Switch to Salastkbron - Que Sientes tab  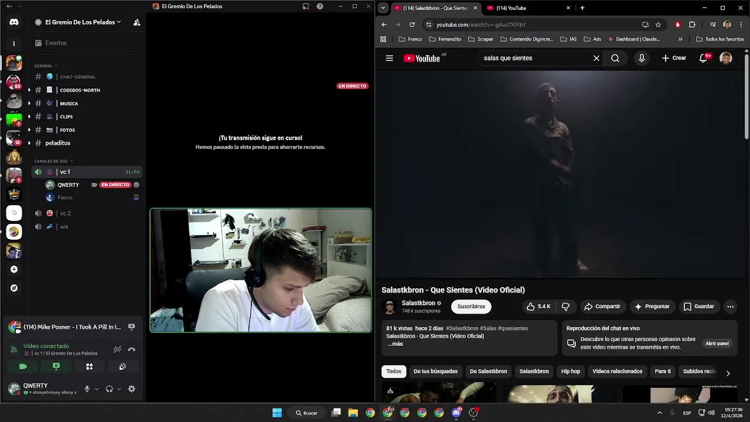[435, 8]
